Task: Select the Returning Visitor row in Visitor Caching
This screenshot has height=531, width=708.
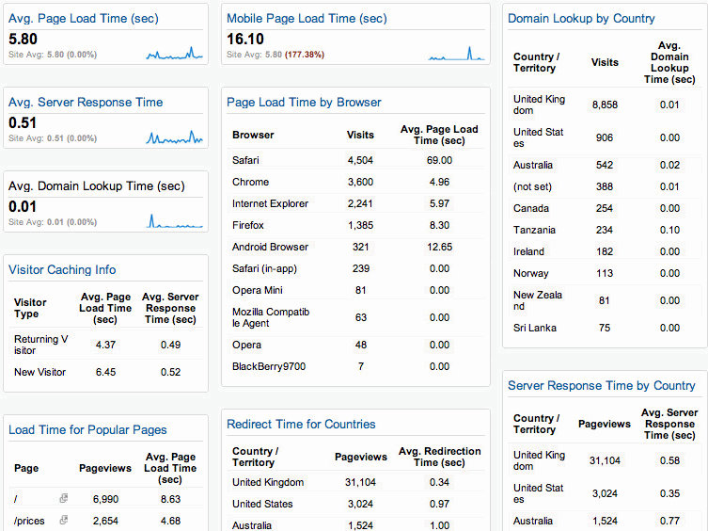Action: pos(105,345)
